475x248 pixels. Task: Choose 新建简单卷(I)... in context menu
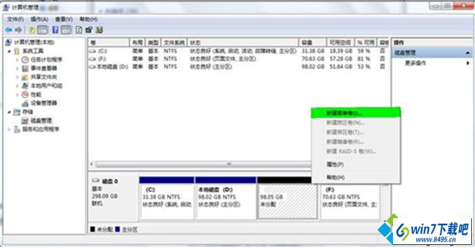pos(356,113)
